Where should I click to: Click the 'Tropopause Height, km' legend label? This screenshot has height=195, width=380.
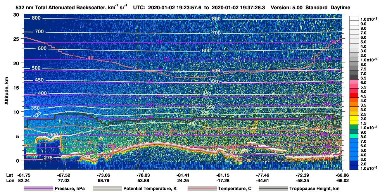coord(315,189)
